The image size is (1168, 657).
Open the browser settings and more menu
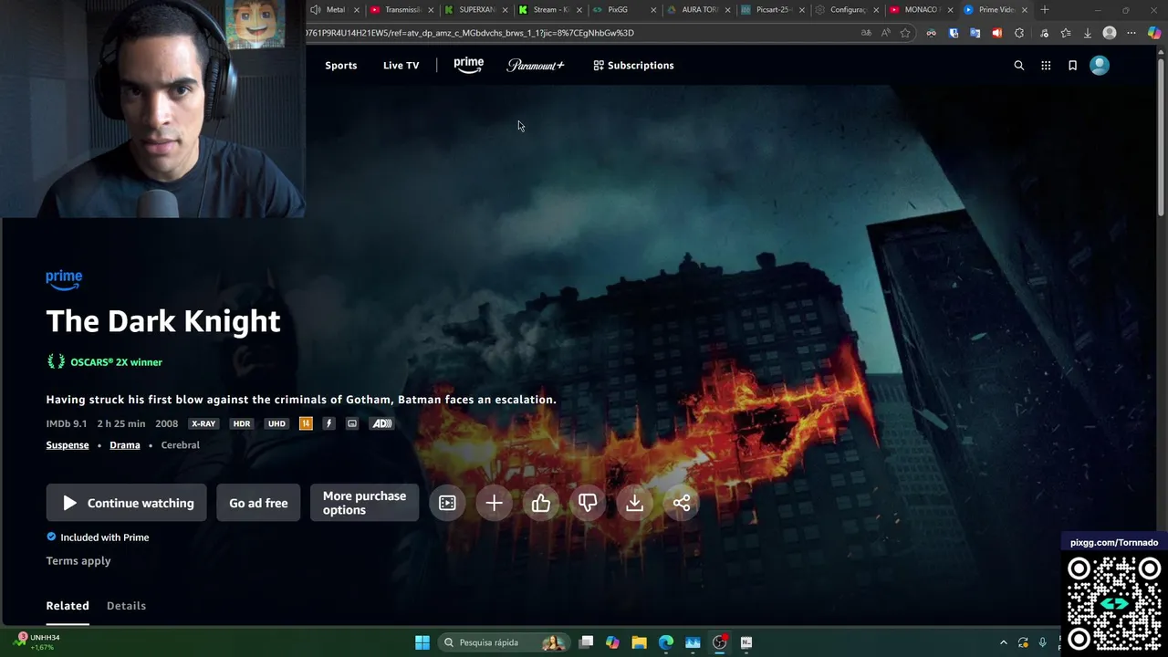tap(1131, 33)
